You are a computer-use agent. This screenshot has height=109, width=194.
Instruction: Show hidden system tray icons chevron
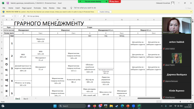click(162, 106)
